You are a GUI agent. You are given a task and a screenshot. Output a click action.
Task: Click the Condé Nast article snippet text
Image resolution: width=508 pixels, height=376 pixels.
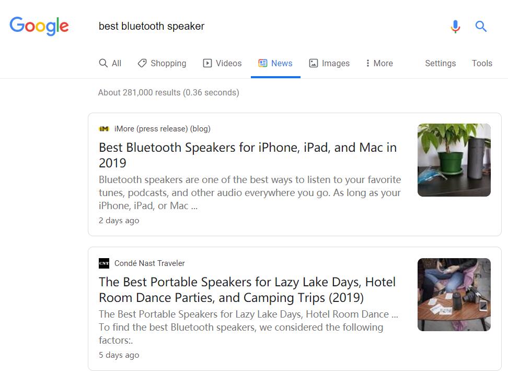pyautogui.click(x=248, y=327)
